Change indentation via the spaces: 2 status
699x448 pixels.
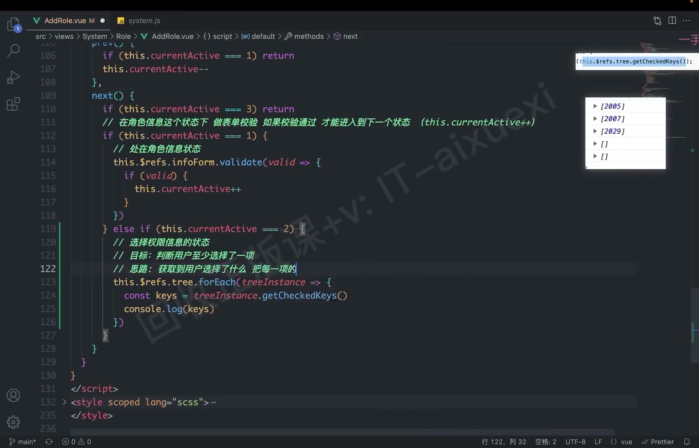546,442
